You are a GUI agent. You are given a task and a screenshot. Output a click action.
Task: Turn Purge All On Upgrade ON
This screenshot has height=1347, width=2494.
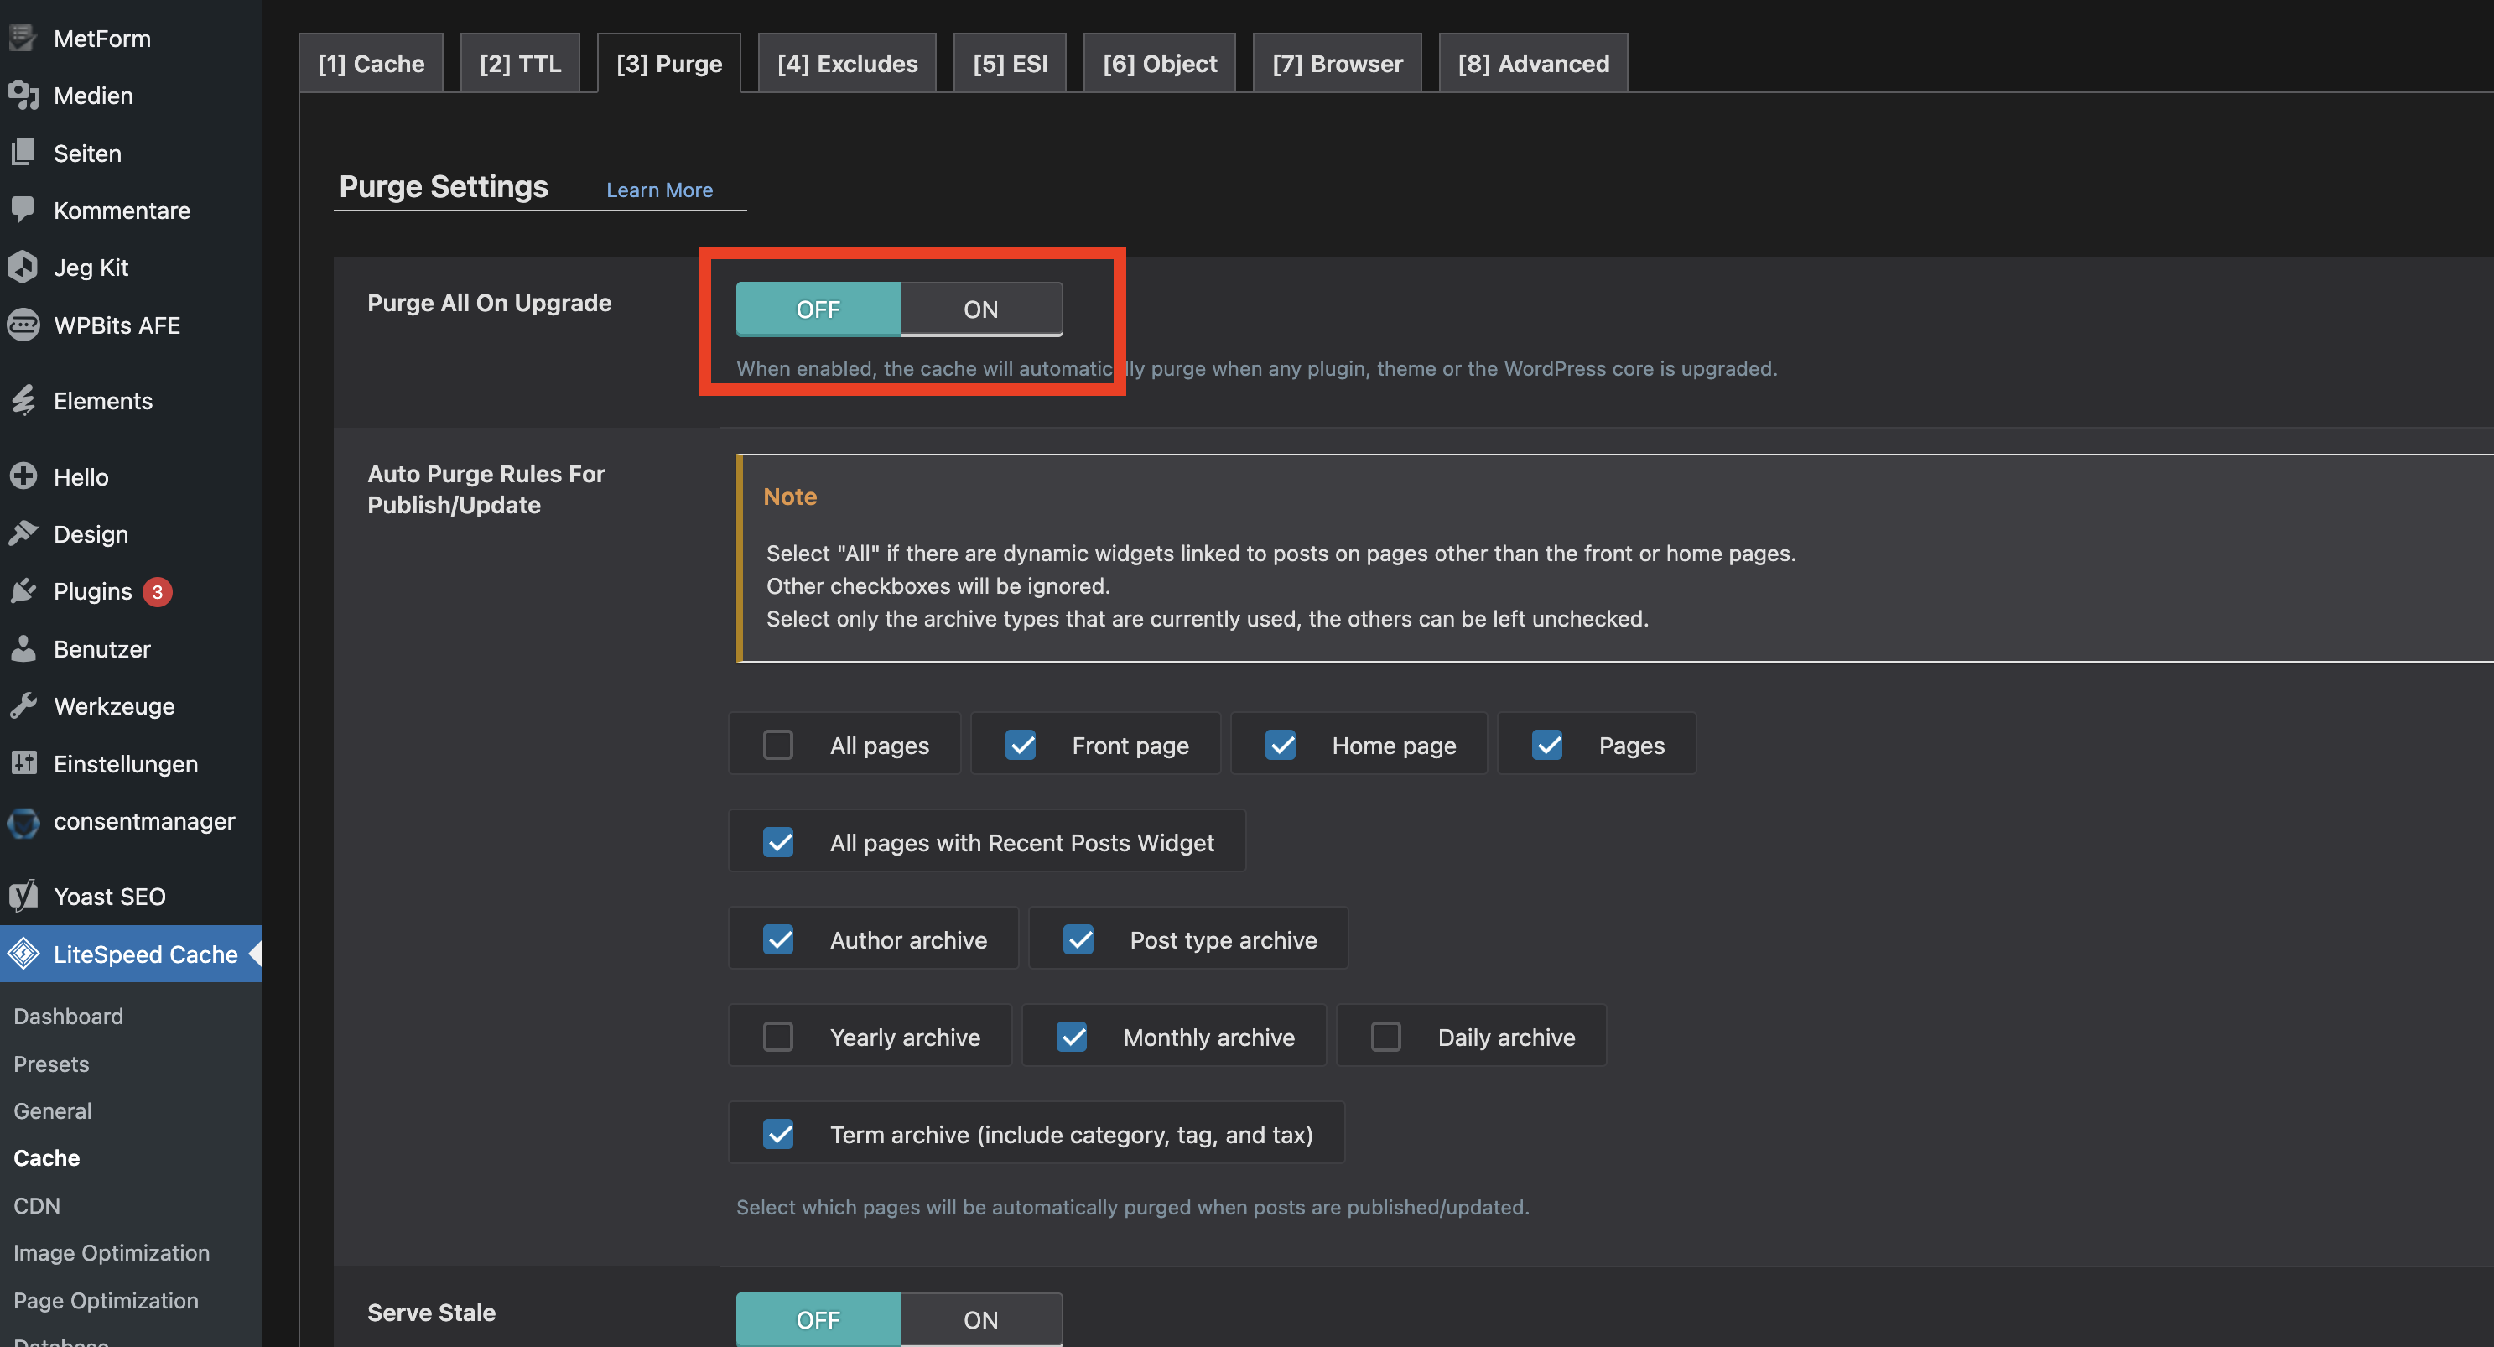[x=979, y=309]
